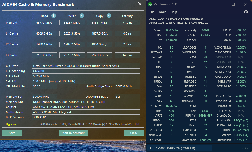Viewport: 252px width, 152px height.
Task: Open the Help menu in ZenTimings
Action: click(x=174, y=12)
